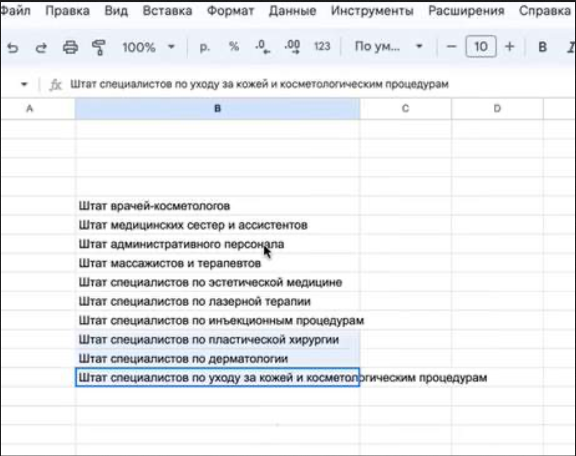Image resolution: width=576 pixels, height=456 pixels.
Task: Select cell 'Штат специалистов по эстетической медицине'
Action: pyautogui.click(x=217, y=282)
